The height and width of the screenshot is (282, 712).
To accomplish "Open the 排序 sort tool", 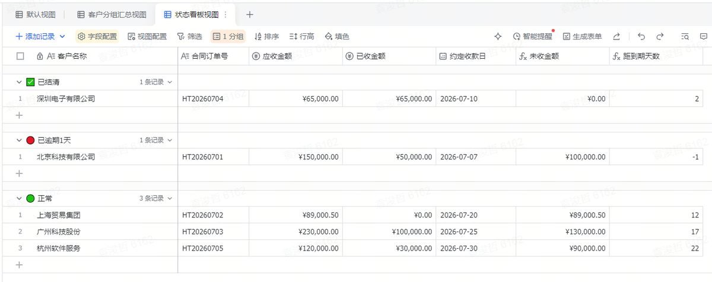I will (266, 37).
